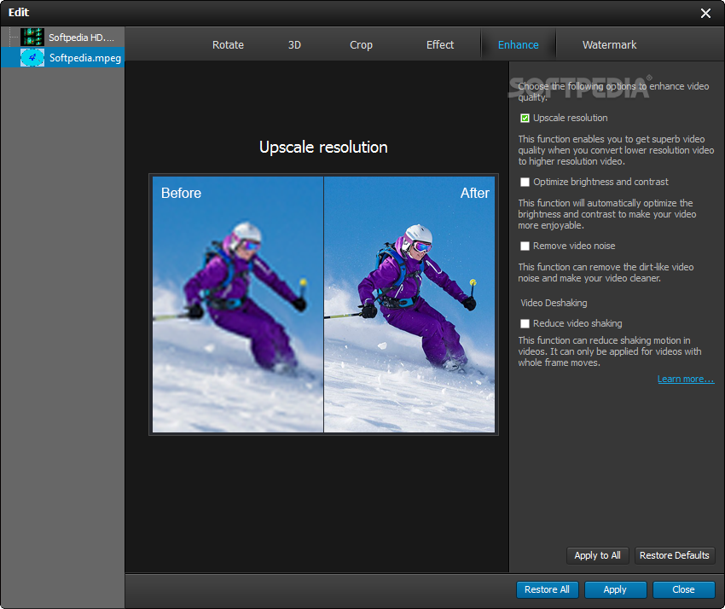Click the Before preview image
Viewport: 725px width, 609px height.
pos(238,304)
